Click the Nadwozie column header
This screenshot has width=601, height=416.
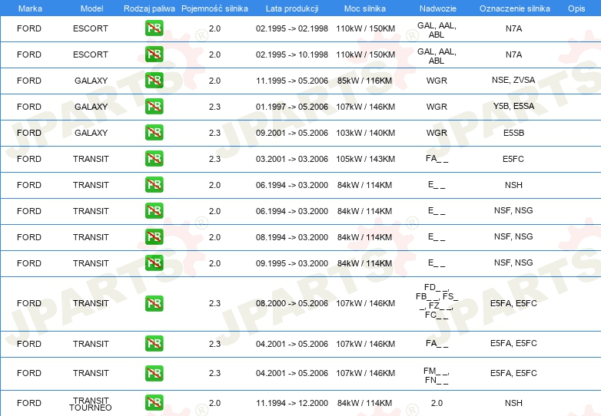click(438, 8)
